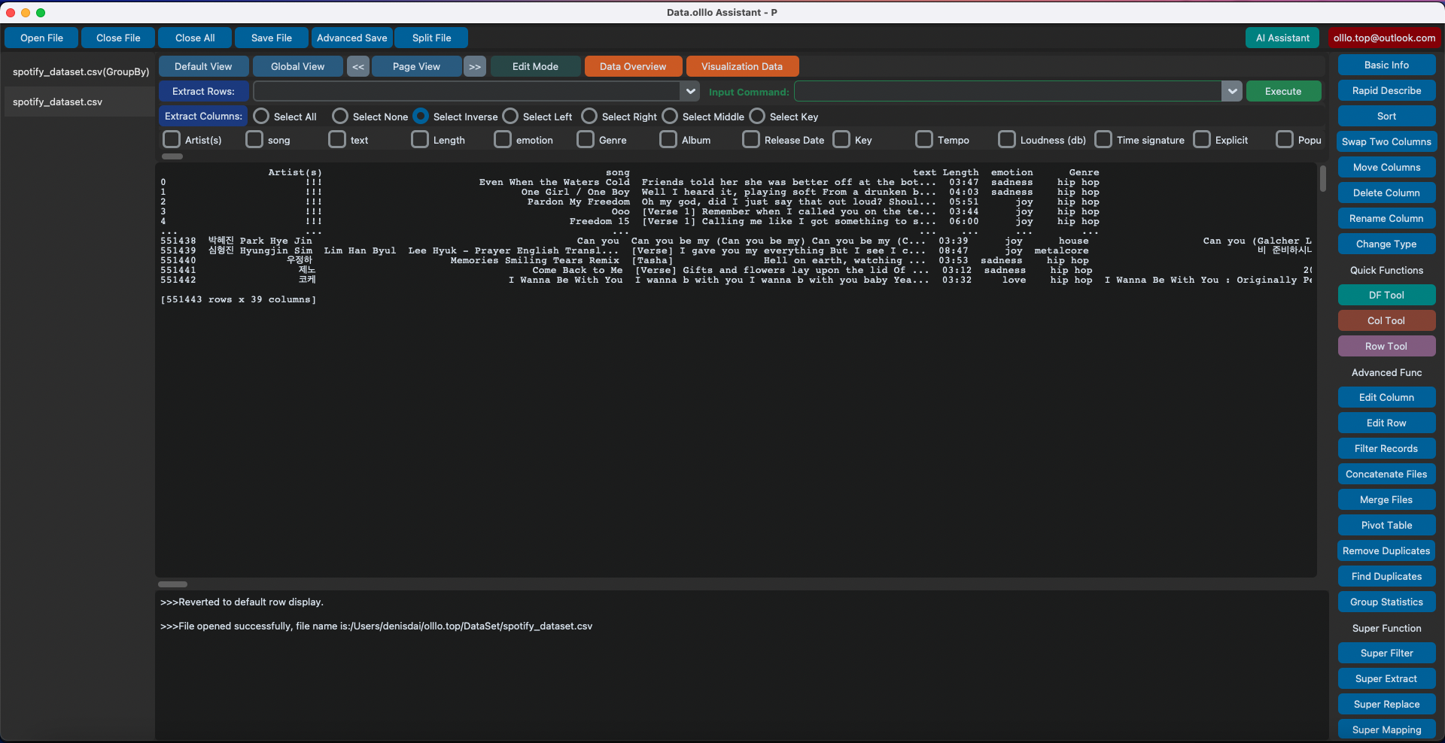This screenshot has width=1445, height=743.
Task: Open Super Mapping under Super Function
Action: [x=1386, y=729]
